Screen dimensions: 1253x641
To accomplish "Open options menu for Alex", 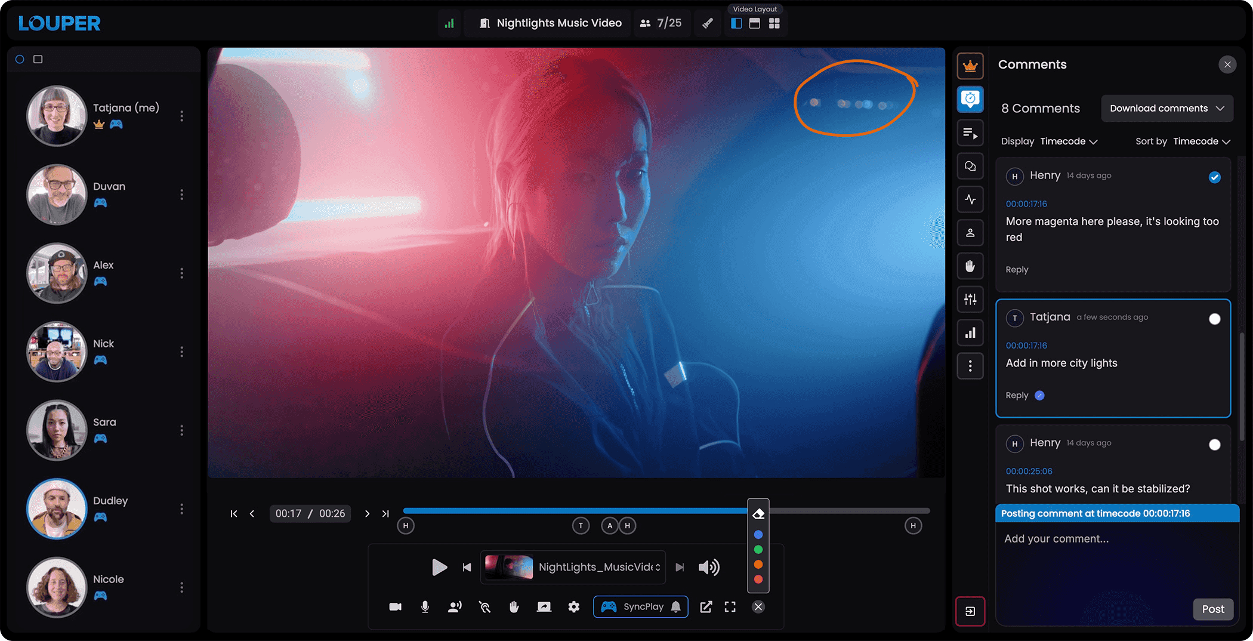I will 181,273.
